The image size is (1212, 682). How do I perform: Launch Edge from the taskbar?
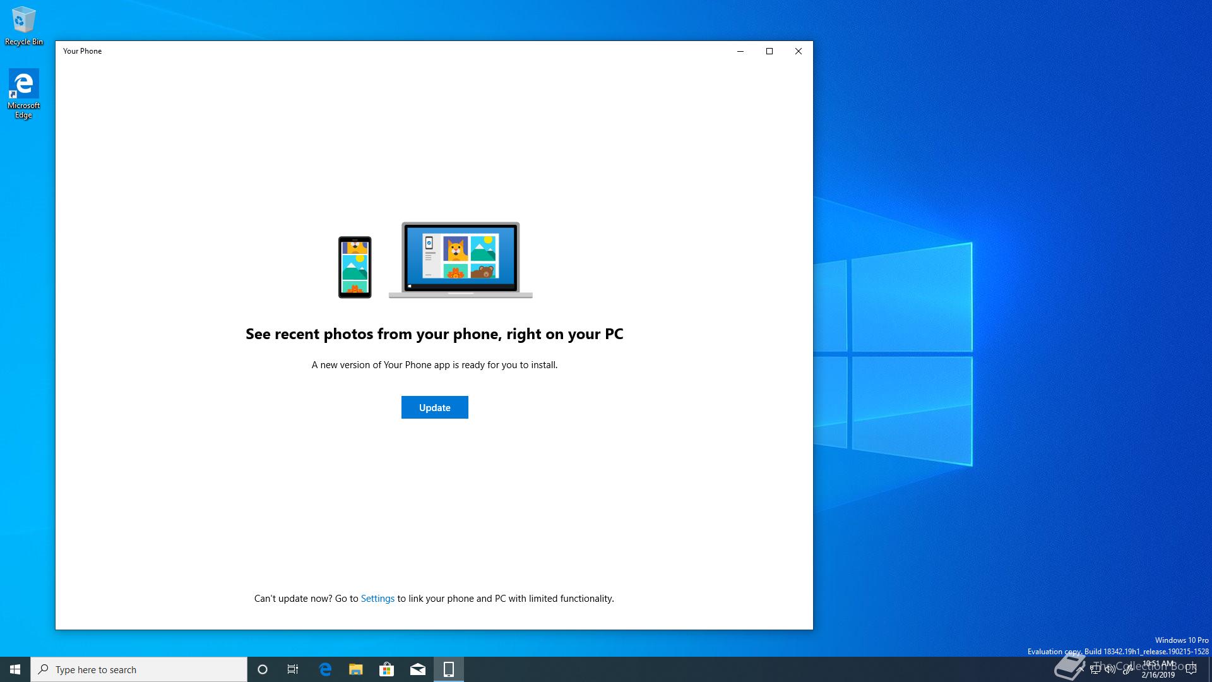pos(325,669)
